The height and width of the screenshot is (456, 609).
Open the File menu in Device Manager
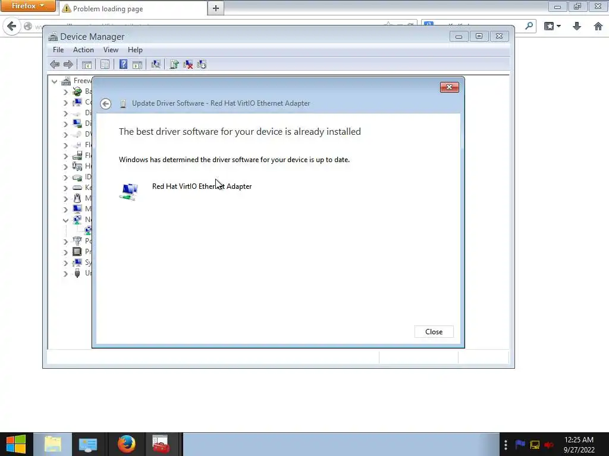coord(58,50)
